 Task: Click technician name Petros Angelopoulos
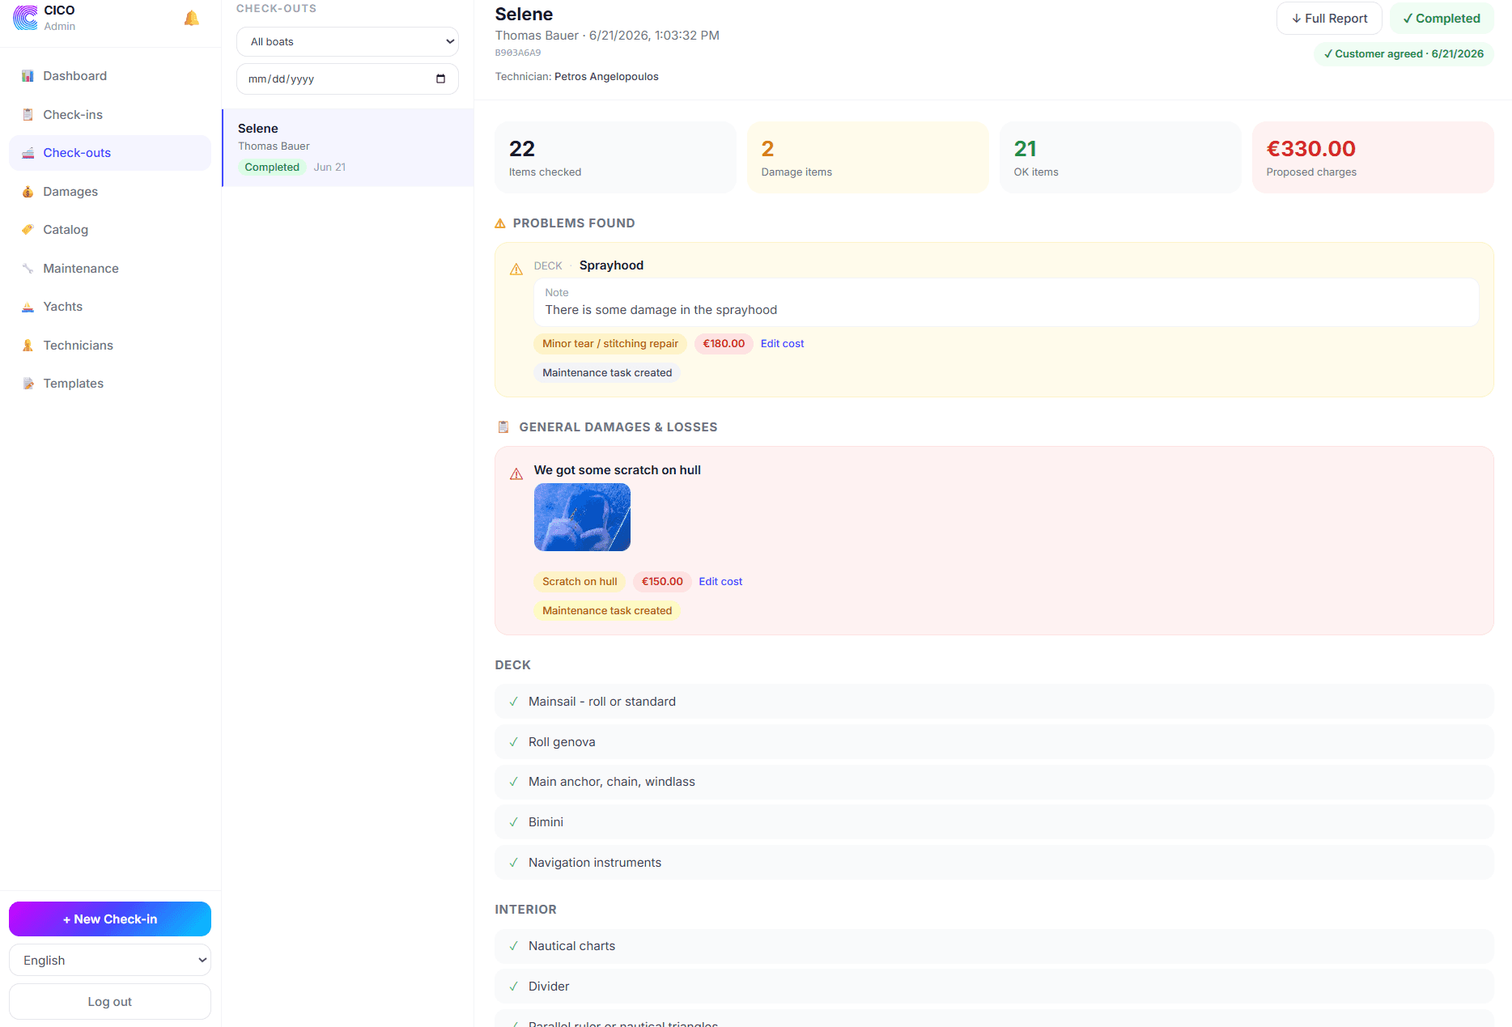pyautogui.click(x=606, y=77)
